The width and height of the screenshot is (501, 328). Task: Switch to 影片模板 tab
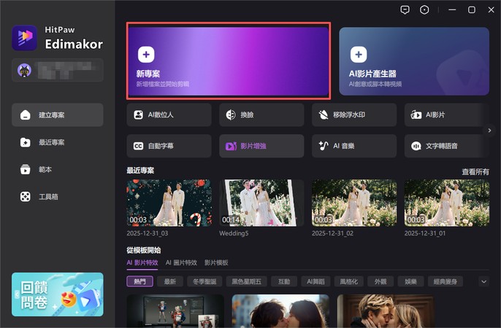[216, 262]
